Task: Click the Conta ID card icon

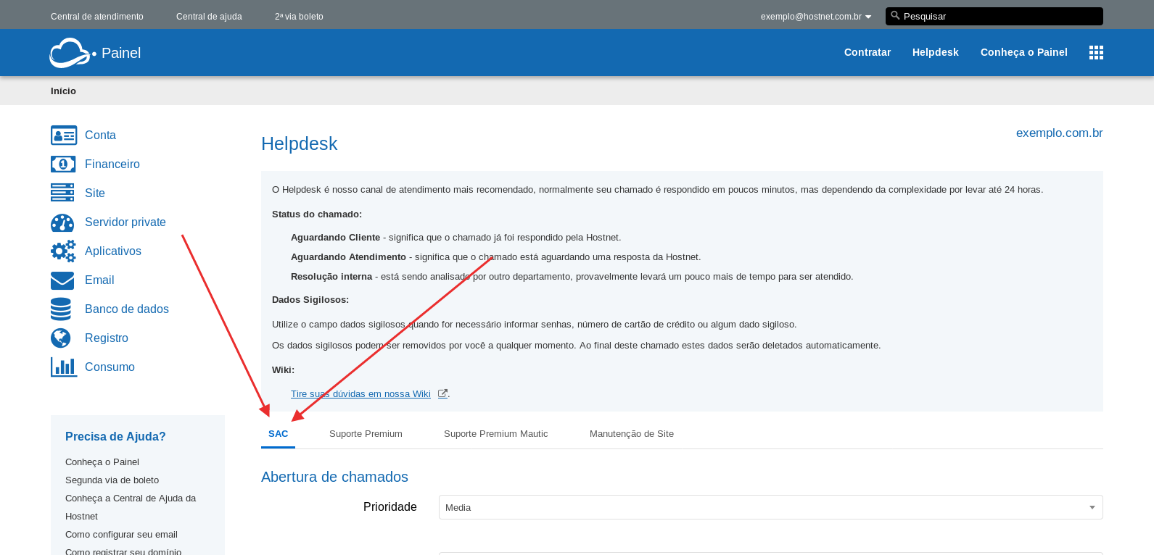Action: pyautogui.click(x=64, y=135)
